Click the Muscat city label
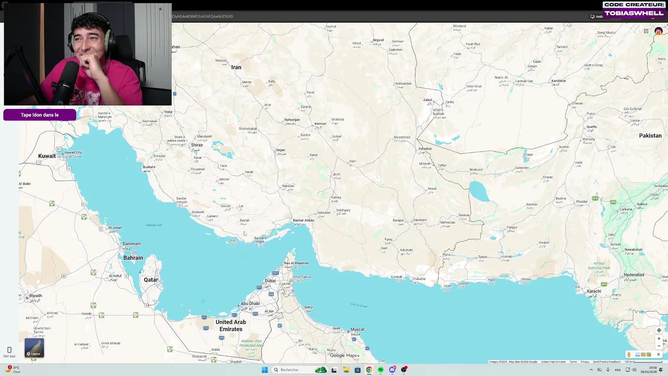The width and height of the screenshot is (668, 376). (x=357, y=330)
